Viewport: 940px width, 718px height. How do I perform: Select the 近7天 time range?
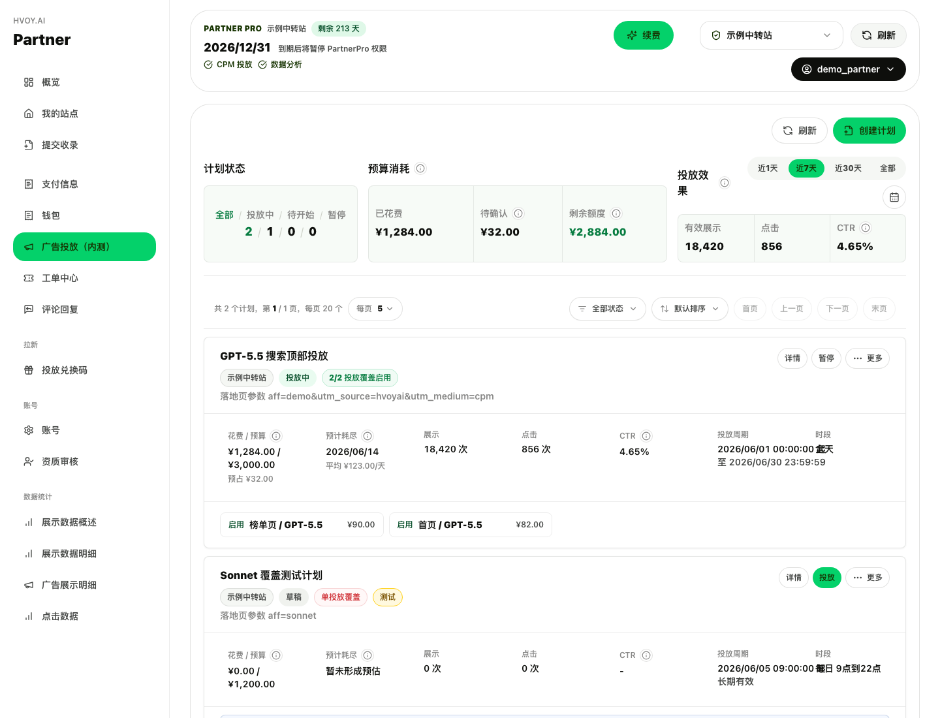coord(806,168)
